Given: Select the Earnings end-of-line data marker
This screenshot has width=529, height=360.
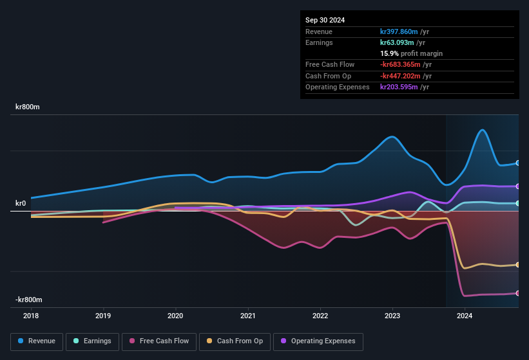Looking at the screenshot, I should pyautogui.click(x=518, y=203).
